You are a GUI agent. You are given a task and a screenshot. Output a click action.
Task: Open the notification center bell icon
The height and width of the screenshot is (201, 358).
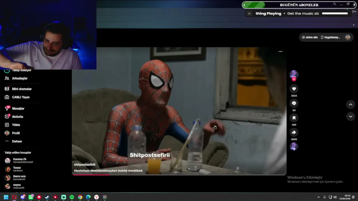pos(354,197)
